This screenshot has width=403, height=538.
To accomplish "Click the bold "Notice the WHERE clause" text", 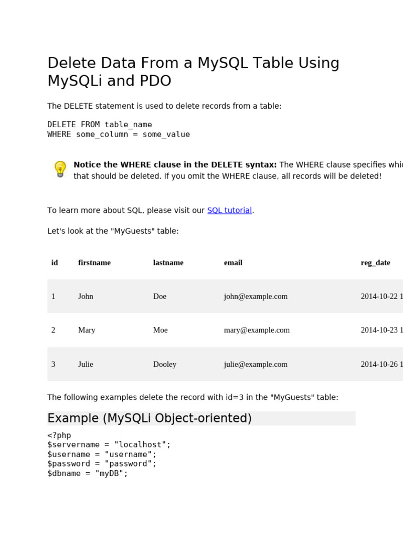I will 175,165.
